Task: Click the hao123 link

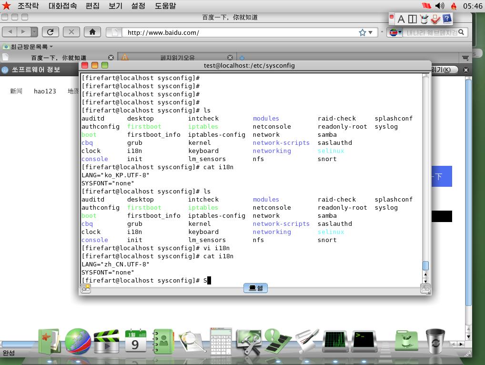Action: tap(45, 91)
